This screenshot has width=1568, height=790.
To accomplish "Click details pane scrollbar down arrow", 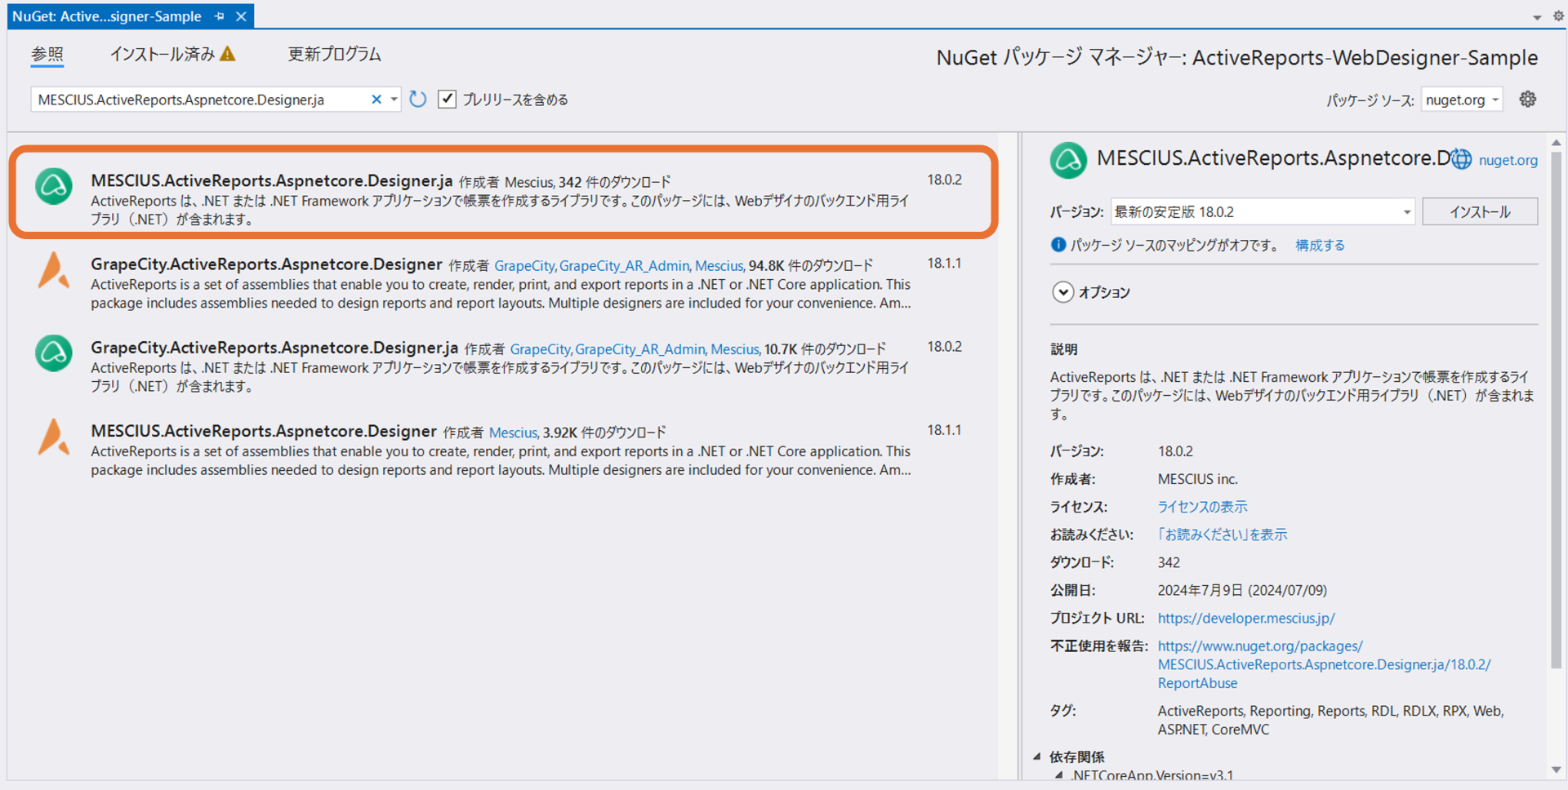I will coord(1557,770).
